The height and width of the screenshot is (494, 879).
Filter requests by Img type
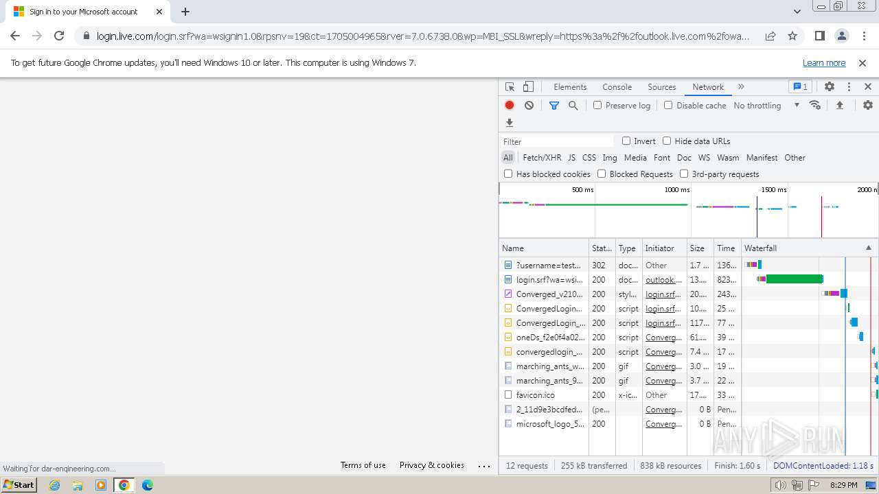click(610, 158)
